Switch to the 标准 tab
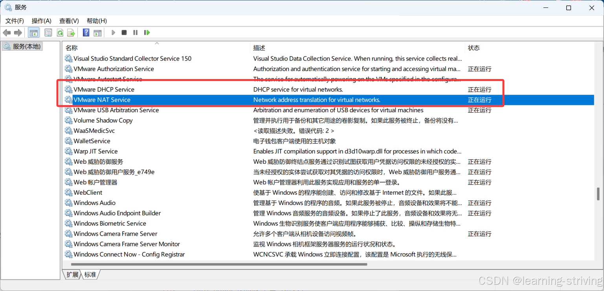This screenshot has height=291, width=604. coord(90,275)
